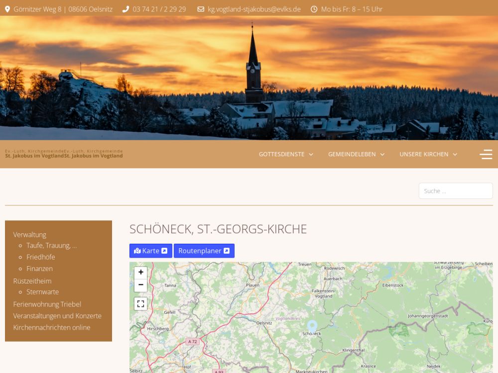Open Kirchennachrichten online link
The image size is (498, 373).
pyautogui.click(x=52, y=327)
